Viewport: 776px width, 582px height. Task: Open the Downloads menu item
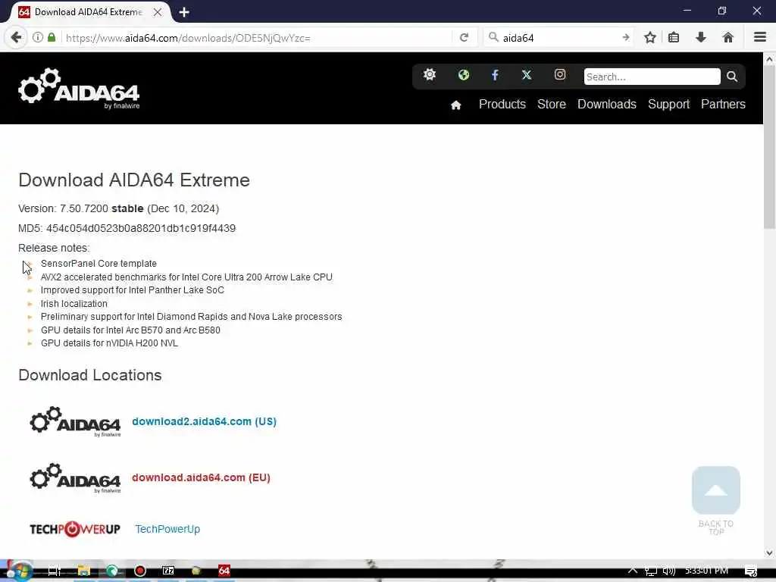[x=607, y=105]
